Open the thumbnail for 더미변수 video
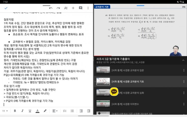The height and width of the screenshot is (117, 187). [103, 104]
